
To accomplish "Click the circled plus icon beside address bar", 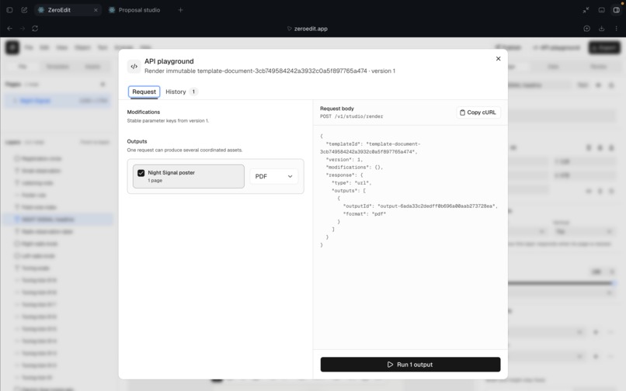I will coord(586,29).
